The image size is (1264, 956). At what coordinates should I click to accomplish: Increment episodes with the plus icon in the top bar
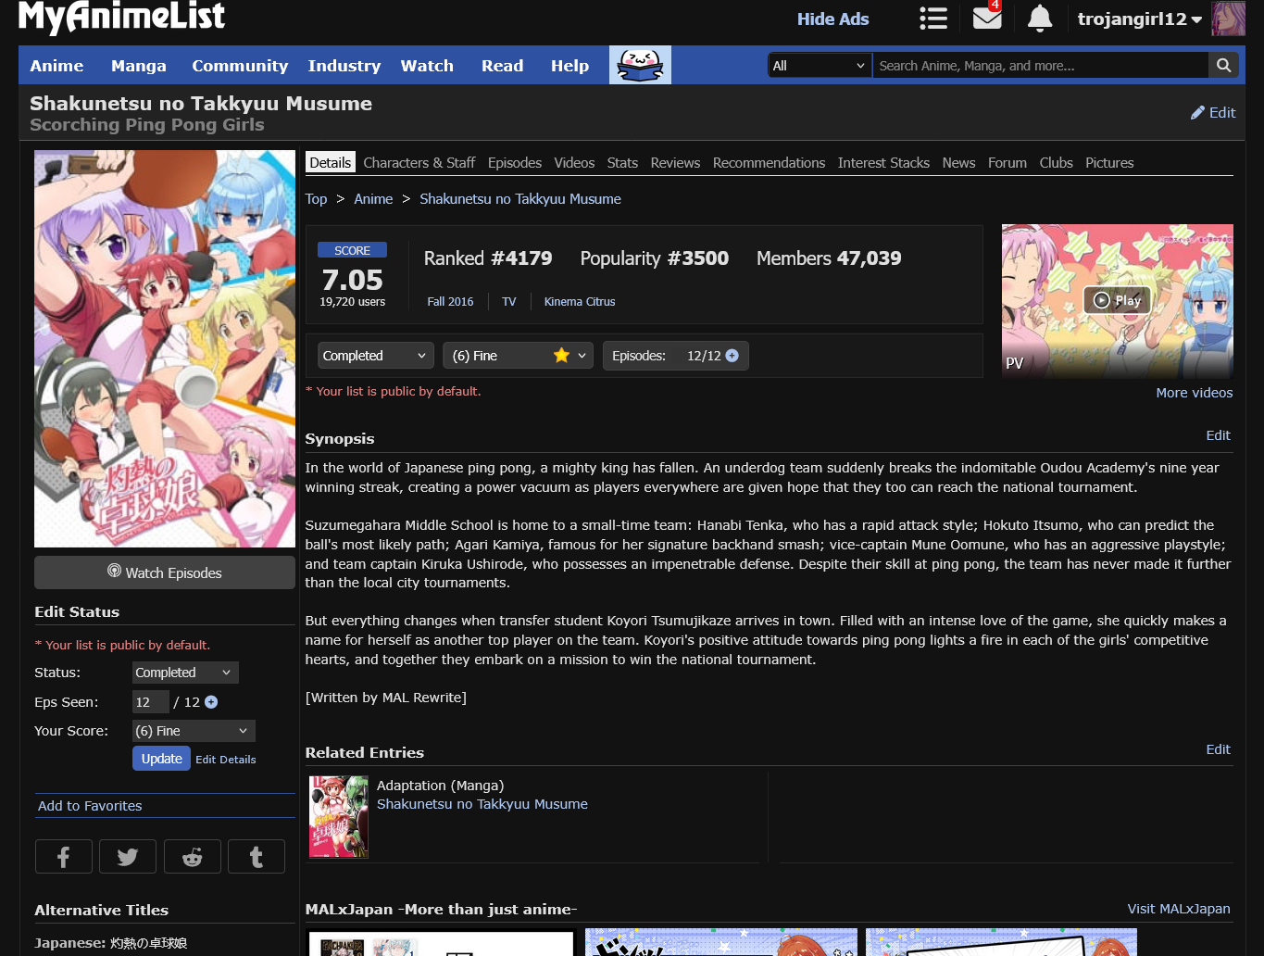[x=732, y=356]
